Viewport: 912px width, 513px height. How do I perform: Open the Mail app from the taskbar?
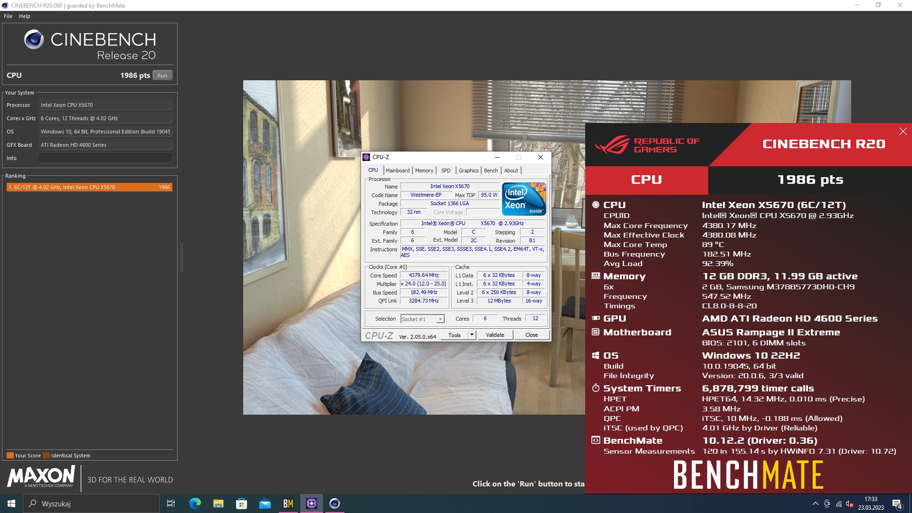pos(265,503)
